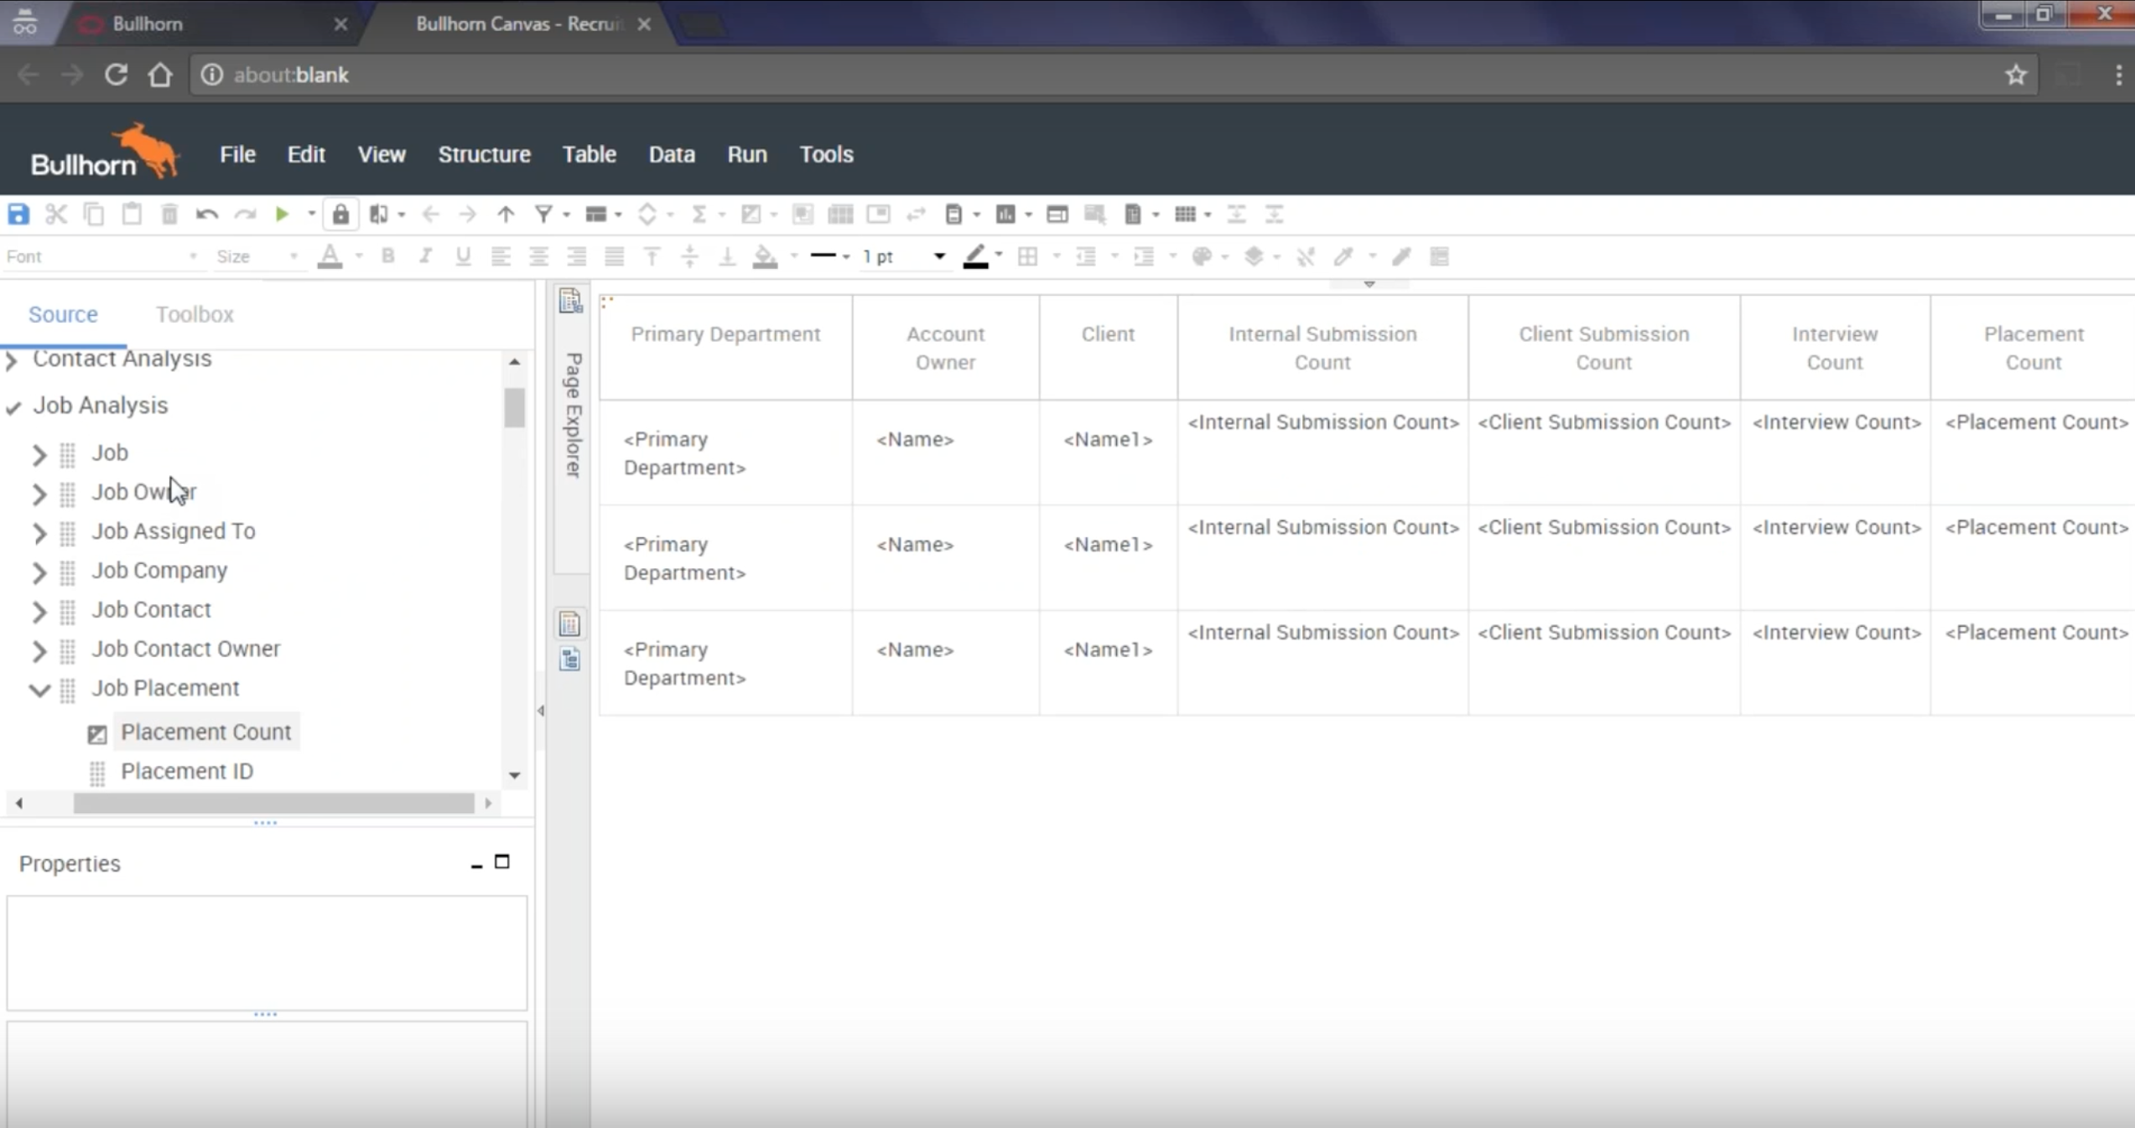2135x1128 pixels.
Task: Toggle Italic text formatting
Action: (x=425, y=256)
